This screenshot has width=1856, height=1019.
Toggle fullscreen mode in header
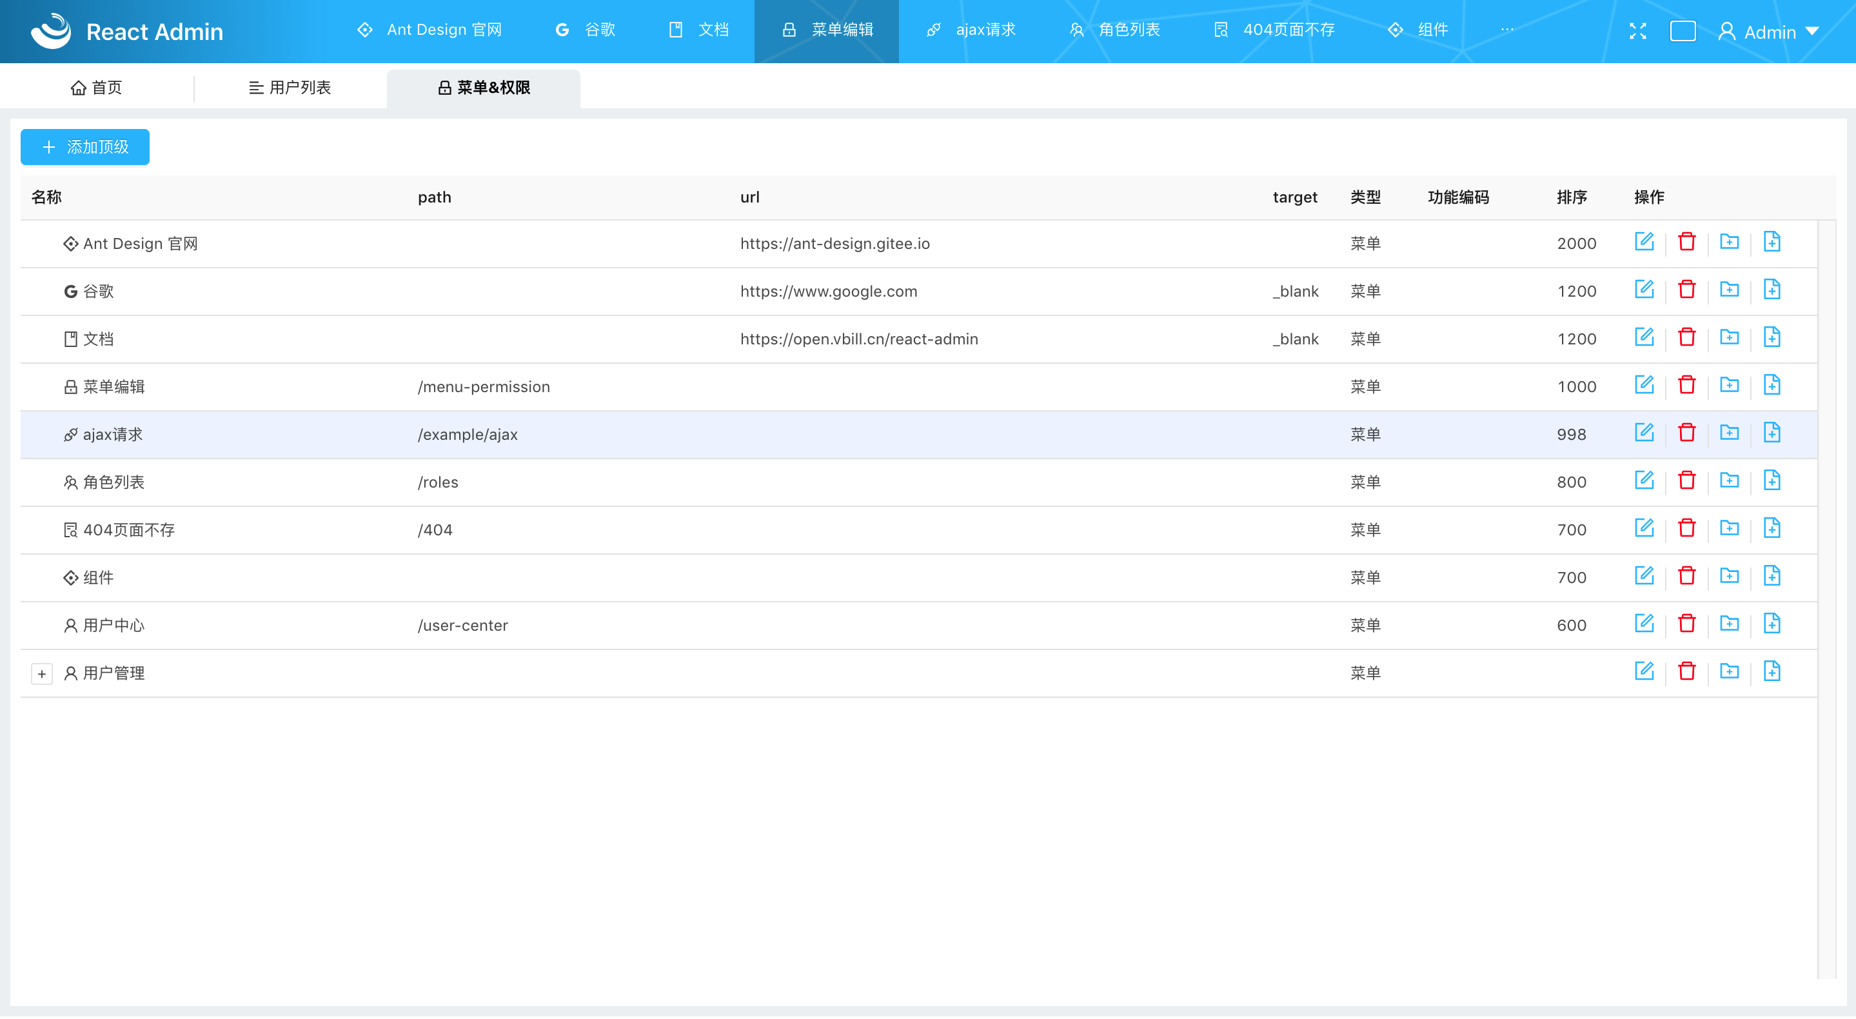[x=1637, y=31]
